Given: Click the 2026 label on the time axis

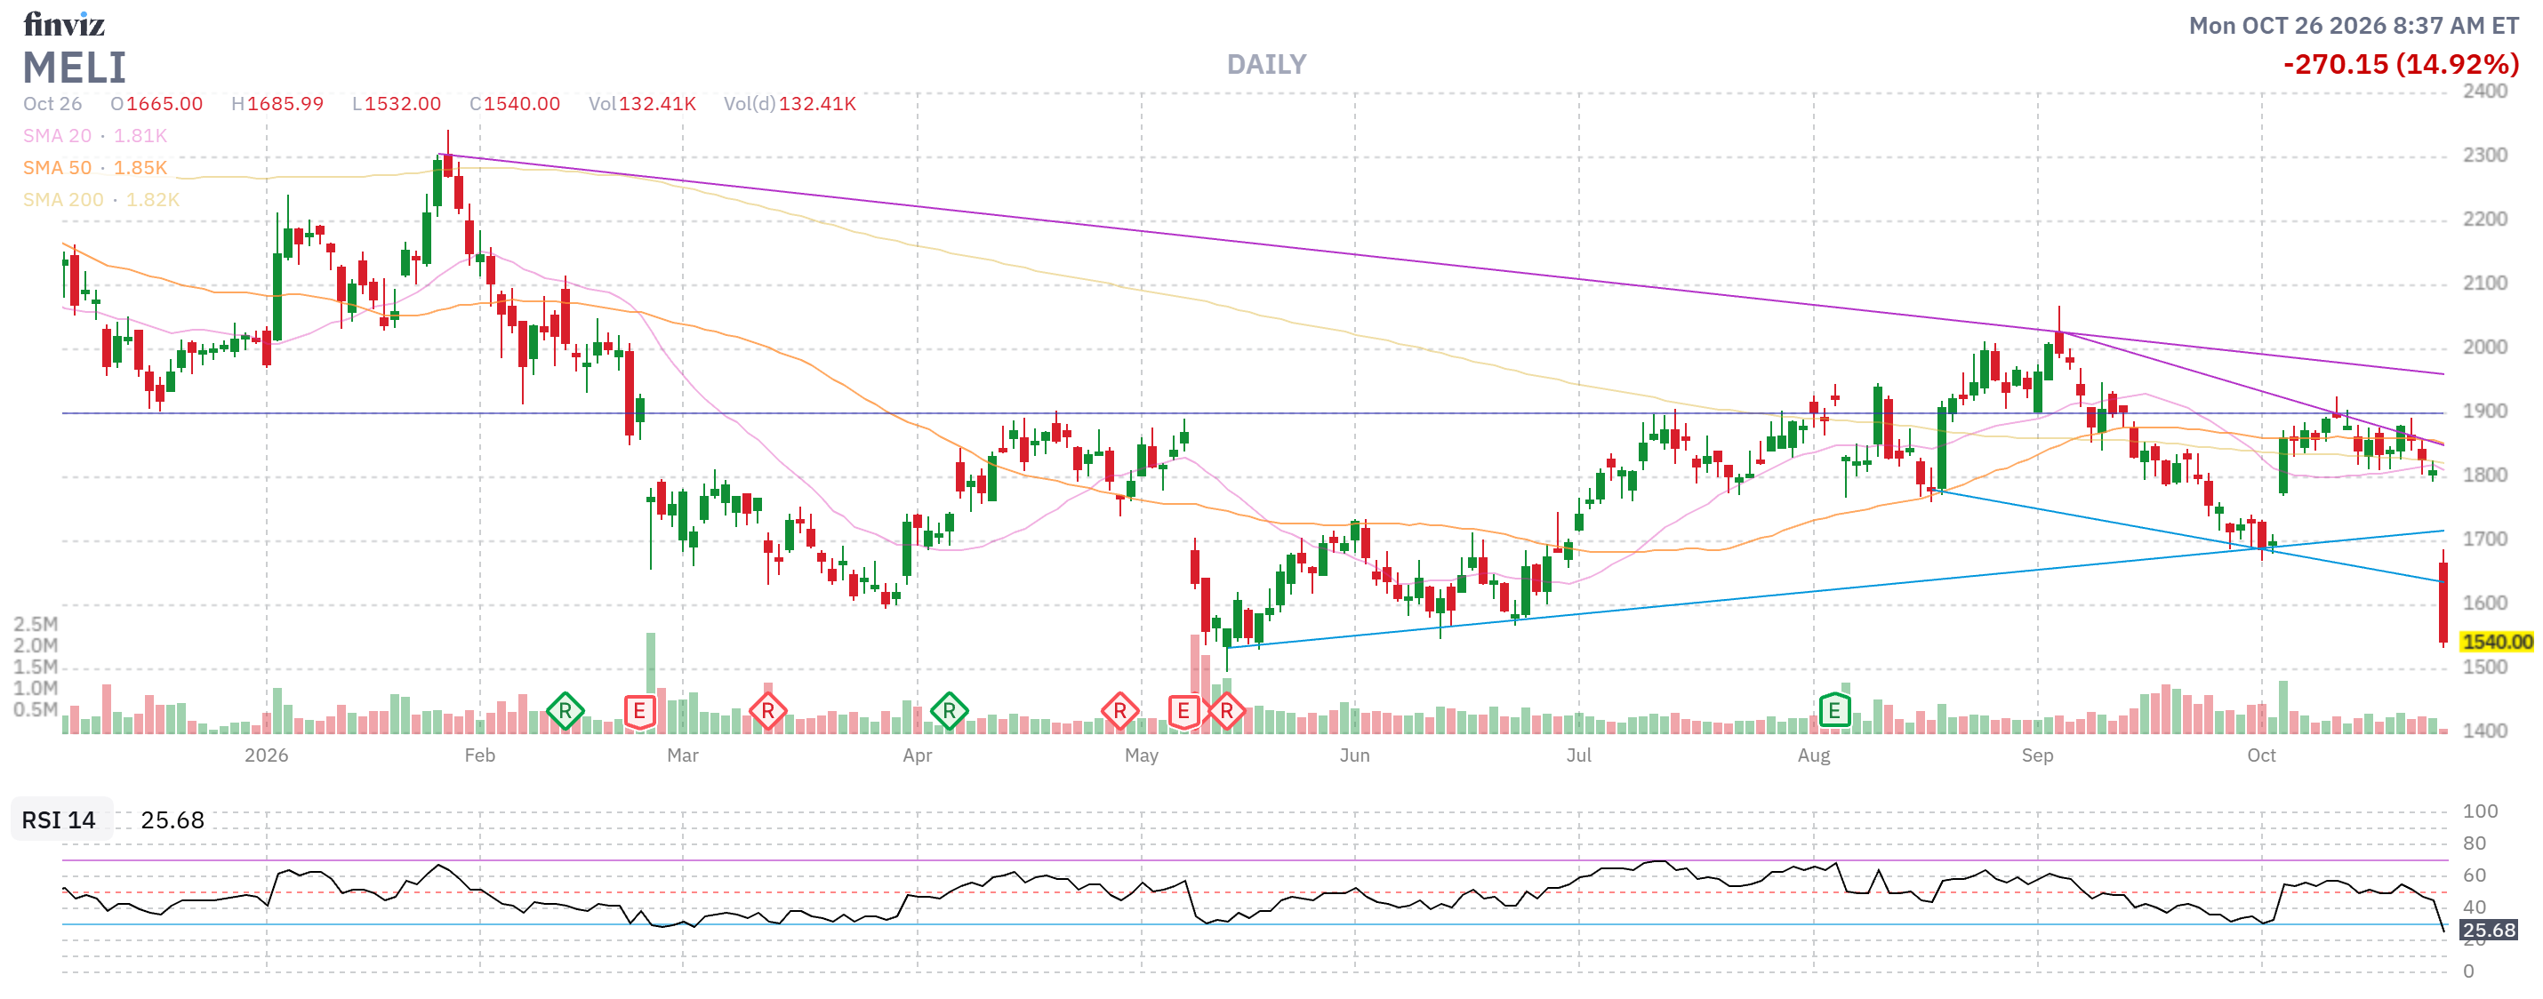Looking at the screenshot, I should tap(267, 755).
